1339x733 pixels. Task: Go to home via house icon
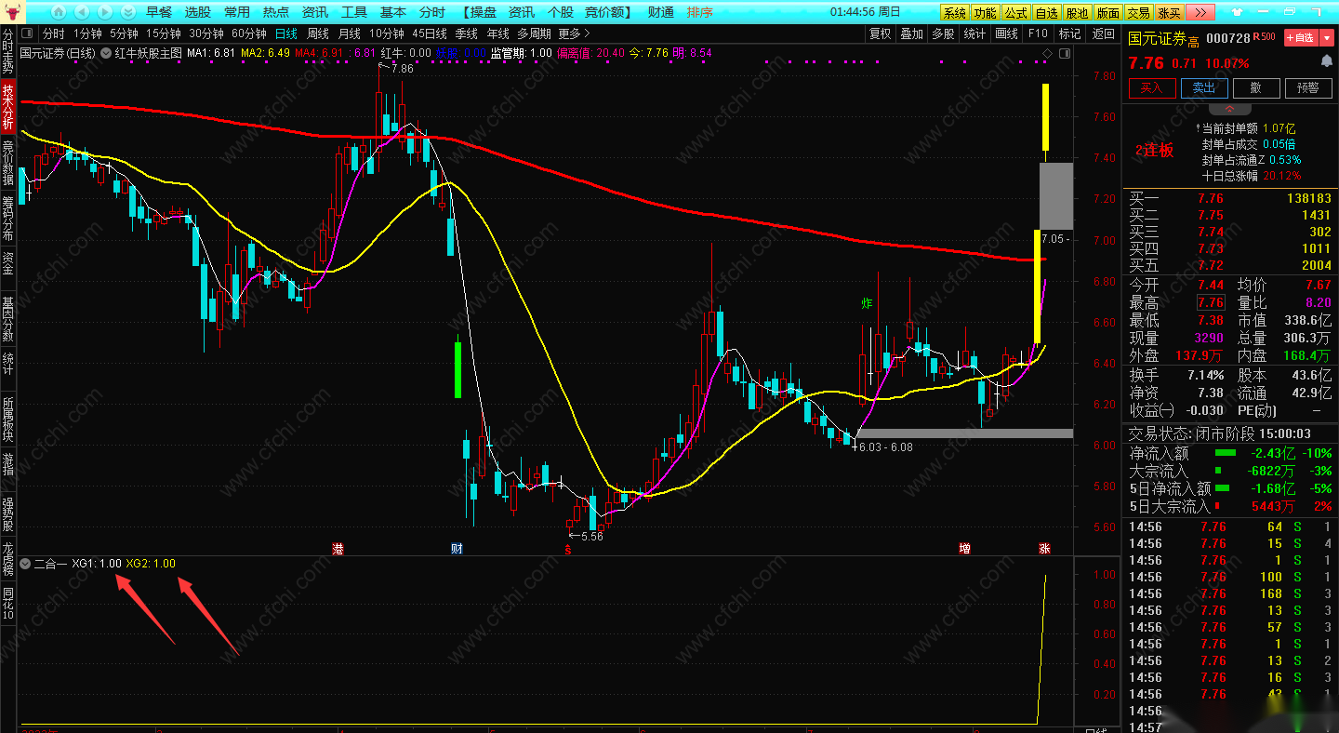59,12
